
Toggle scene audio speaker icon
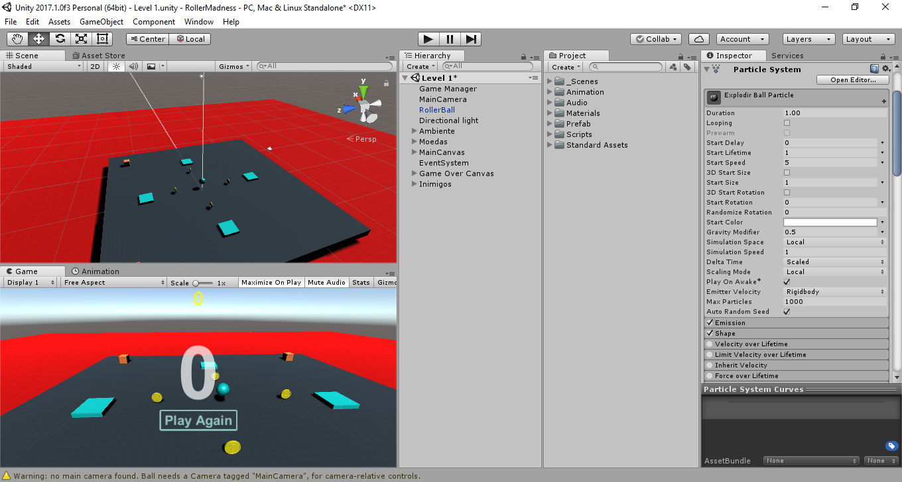(x=133, y=66)
